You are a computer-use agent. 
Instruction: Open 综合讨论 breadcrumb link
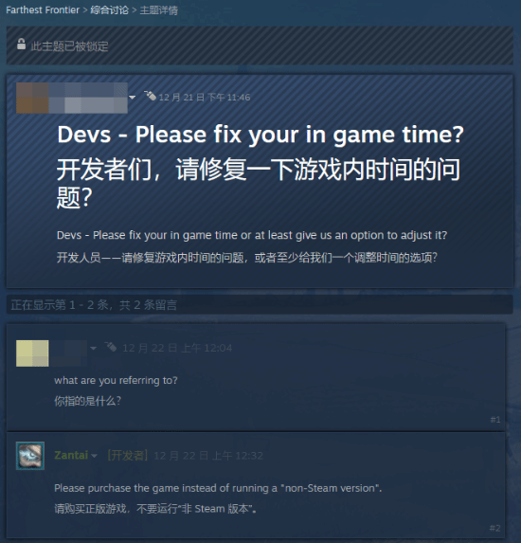point(109,10)
